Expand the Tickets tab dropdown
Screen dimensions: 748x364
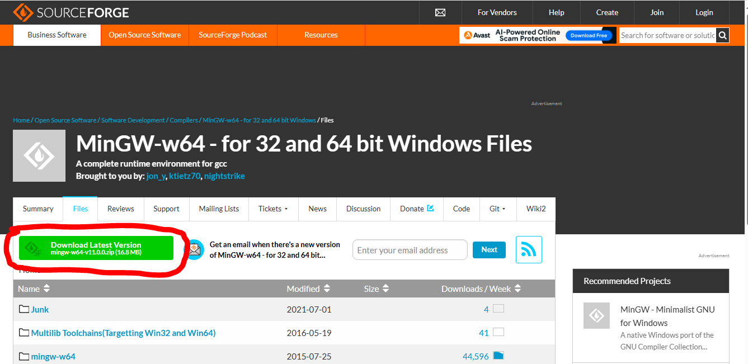click(274, 209)
